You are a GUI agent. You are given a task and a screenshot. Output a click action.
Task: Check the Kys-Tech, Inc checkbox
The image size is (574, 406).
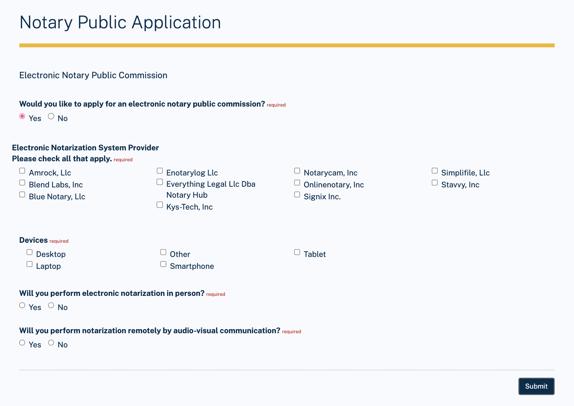coord(159,204)
